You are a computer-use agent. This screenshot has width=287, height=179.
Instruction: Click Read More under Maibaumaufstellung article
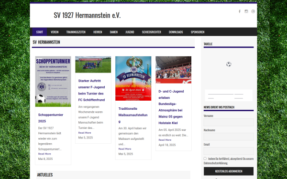point(125,149)
